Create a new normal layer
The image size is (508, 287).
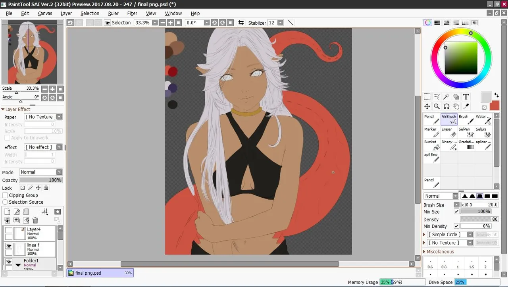point(7,212)
